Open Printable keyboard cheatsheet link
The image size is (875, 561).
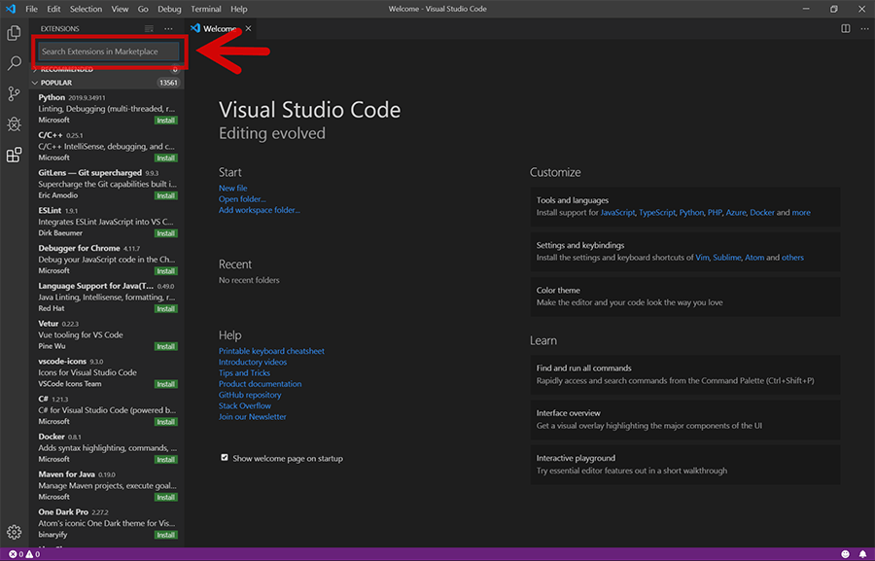click(x=271, y=351)
